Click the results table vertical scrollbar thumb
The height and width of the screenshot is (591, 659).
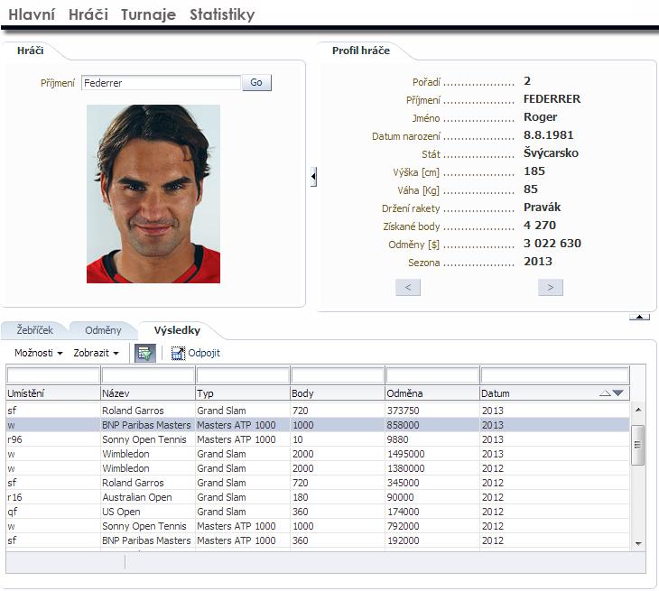638,445
